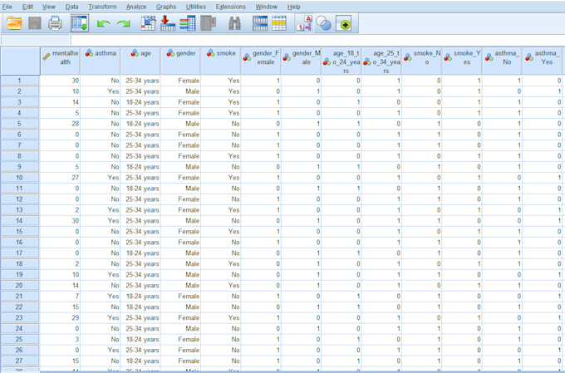Open the File menu

pyautogui.click(x=7, y=7)
